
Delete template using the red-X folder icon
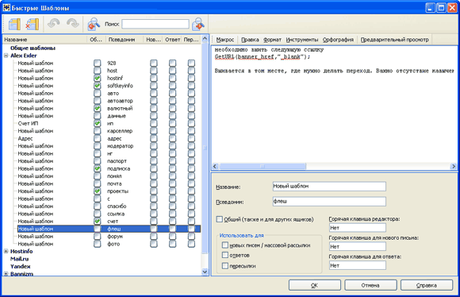[33, 24]
